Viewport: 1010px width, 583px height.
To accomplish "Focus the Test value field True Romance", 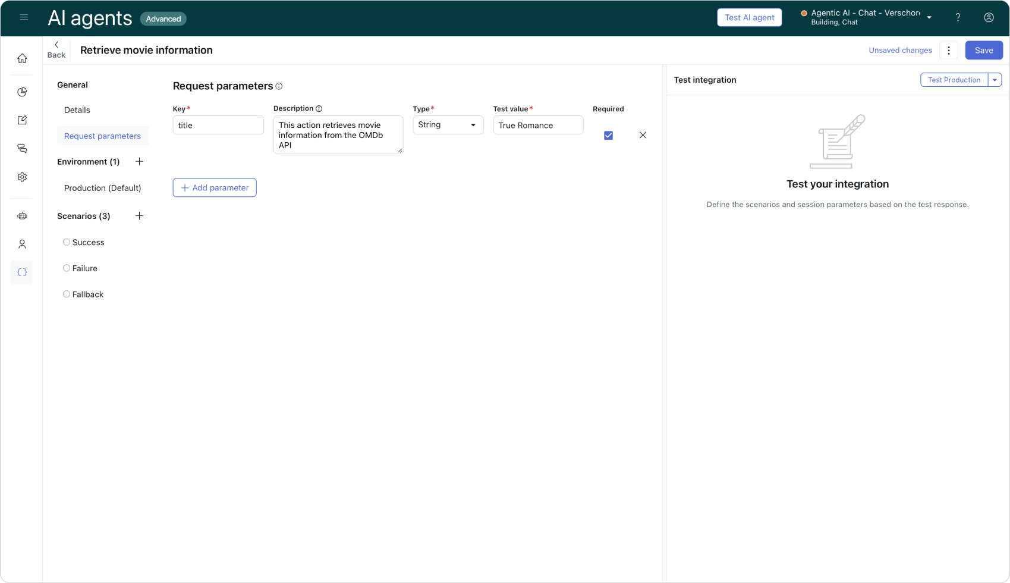I will click(x=538, y=125).
